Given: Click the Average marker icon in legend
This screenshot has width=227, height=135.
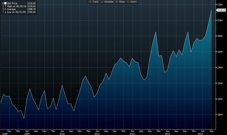Looking at the screenshot, I should click(x=5, y=9).
